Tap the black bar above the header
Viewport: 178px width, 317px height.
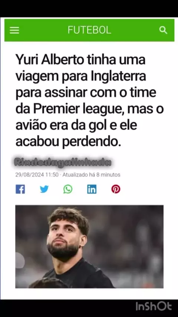point(89,9)
